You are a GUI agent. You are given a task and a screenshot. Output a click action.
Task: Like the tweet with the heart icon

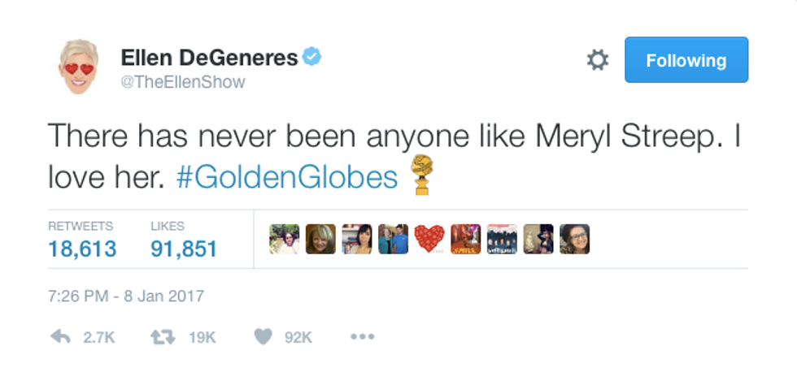click(263, 336)
